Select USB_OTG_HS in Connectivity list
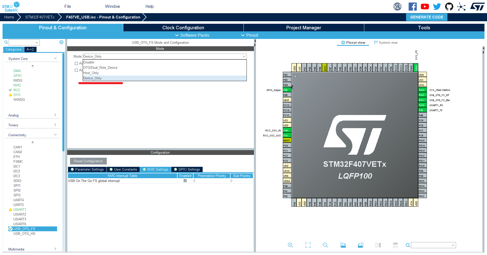This screenshot has width=487, height=255. (x=24, y=234)
